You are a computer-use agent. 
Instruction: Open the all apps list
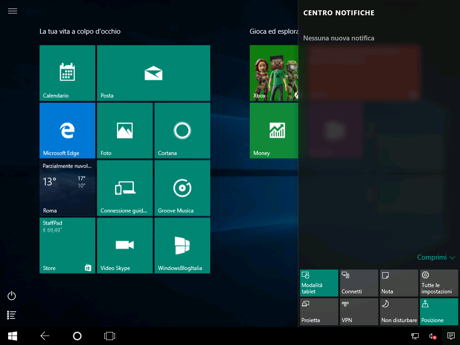12,315
